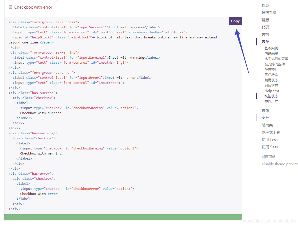Image resolution: width=298 pixels, height=226 pixels.
Task: Navigate to 表格 section
Action: point(265,34)
